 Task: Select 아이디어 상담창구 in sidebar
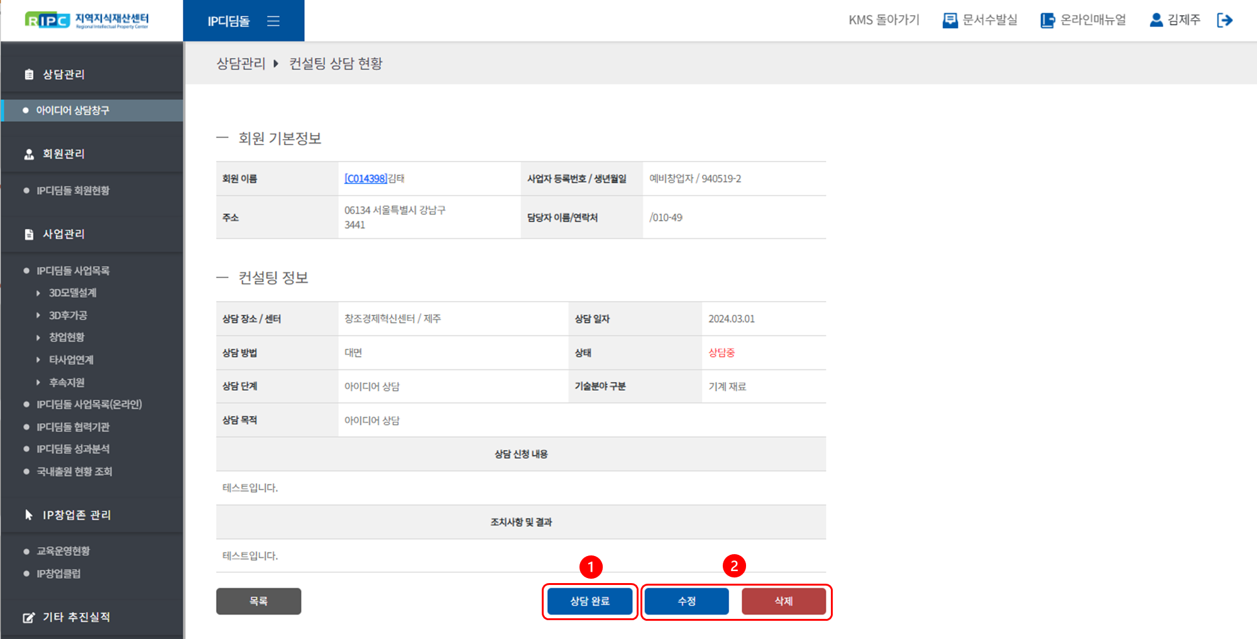(72, 111)
